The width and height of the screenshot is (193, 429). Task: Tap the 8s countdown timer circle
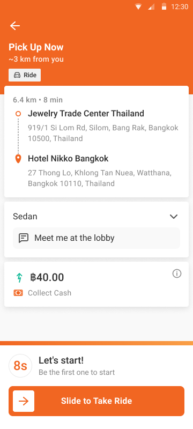20,366
